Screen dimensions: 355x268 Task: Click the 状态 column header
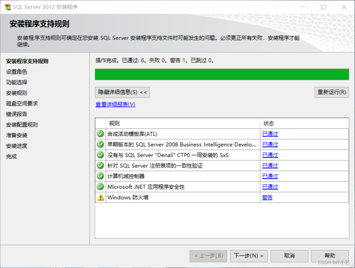pos(304,123)
